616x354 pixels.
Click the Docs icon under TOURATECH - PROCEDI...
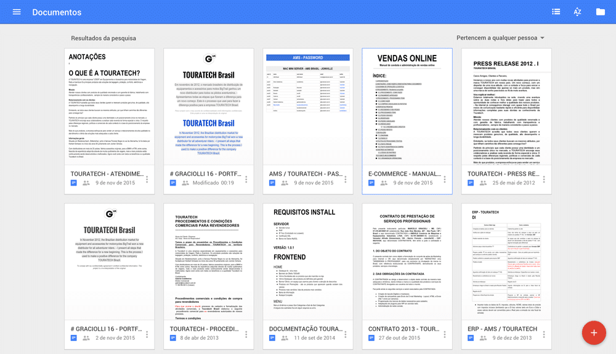173,338
